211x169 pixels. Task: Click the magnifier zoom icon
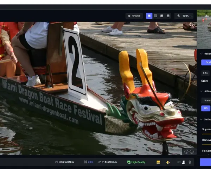[179, 16]
